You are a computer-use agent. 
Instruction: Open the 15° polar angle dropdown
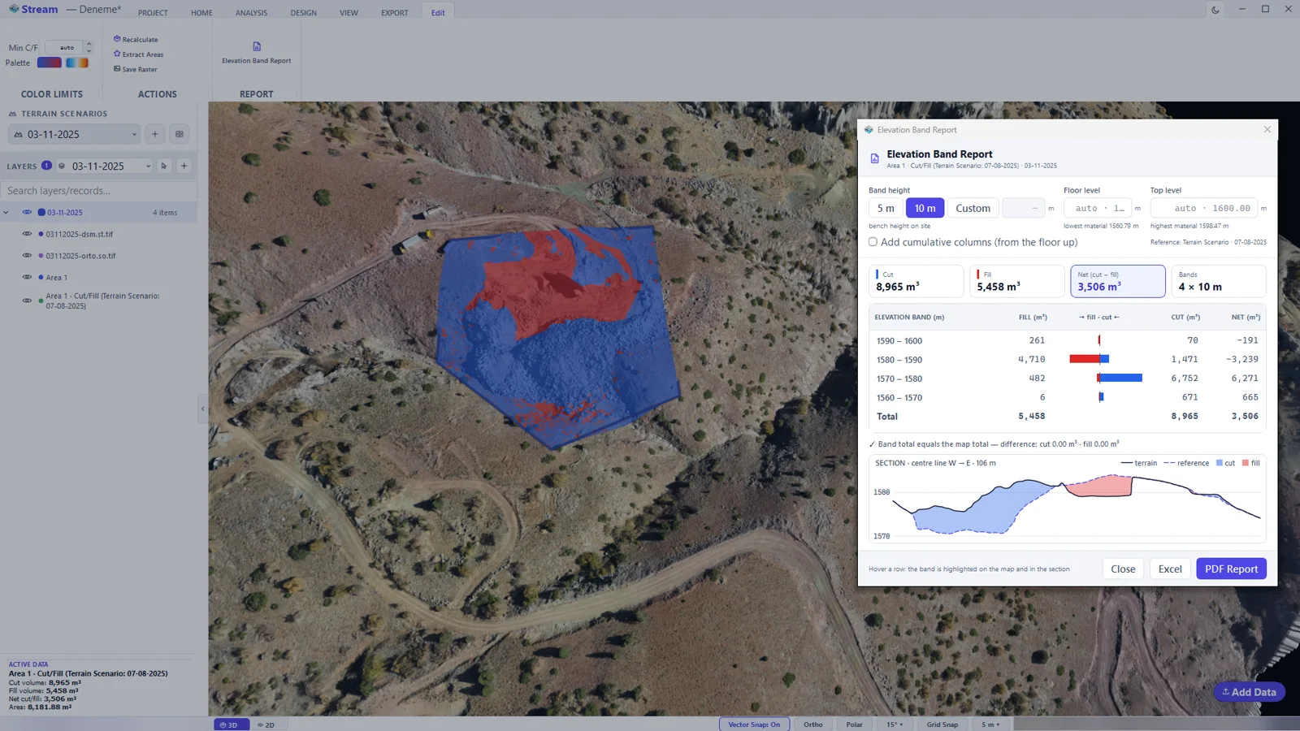pos(895,725)
